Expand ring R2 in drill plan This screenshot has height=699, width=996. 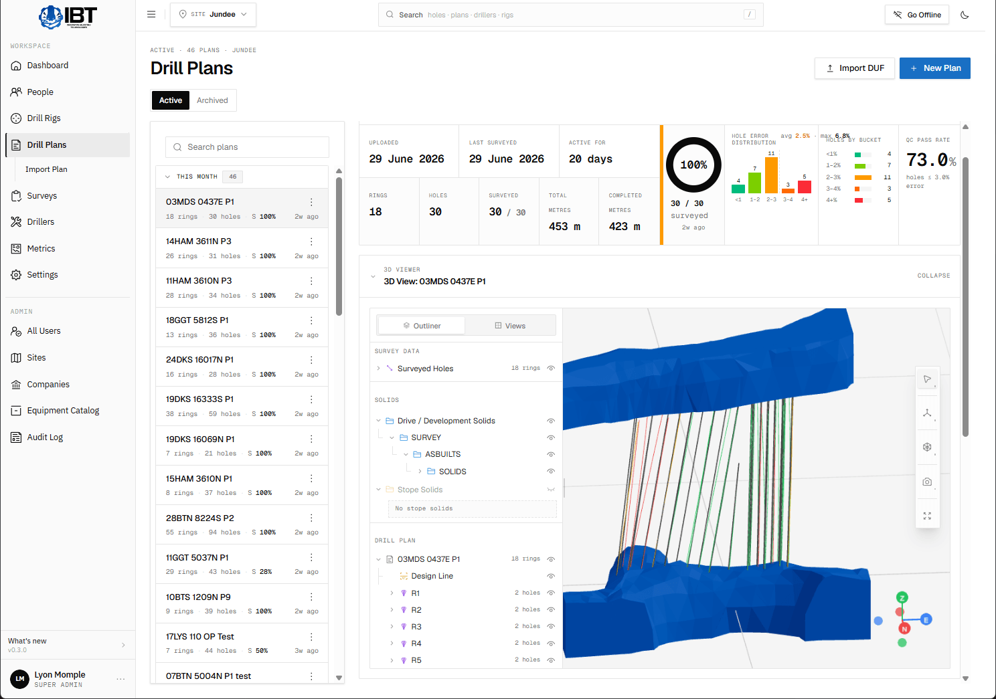(392, 610)
